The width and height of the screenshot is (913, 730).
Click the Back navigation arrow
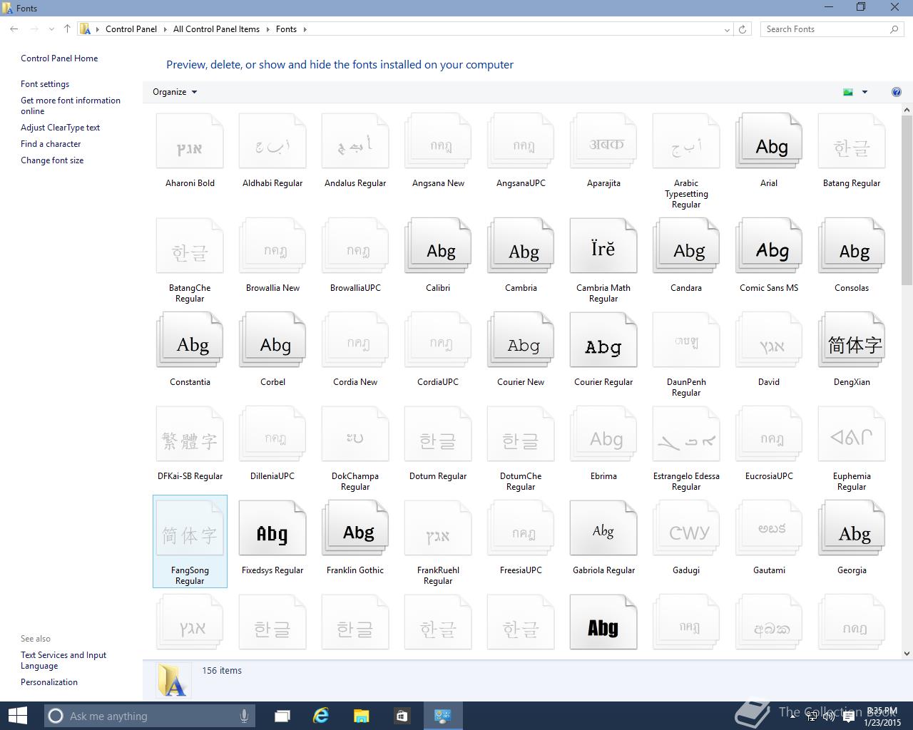tap(14, 29)
